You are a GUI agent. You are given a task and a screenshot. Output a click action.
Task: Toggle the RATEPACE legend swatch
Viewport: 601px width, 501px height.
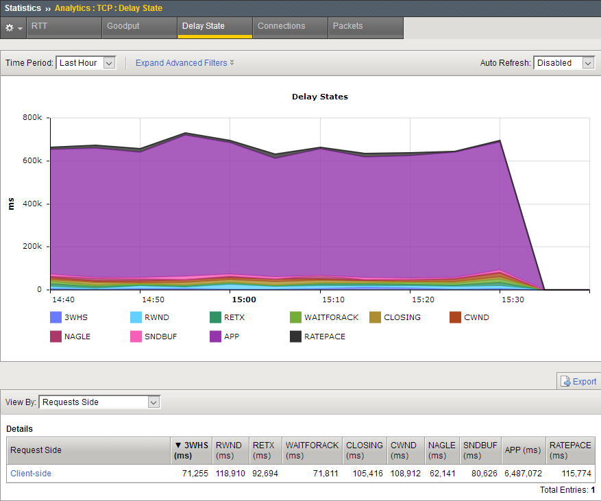point(295,337)
